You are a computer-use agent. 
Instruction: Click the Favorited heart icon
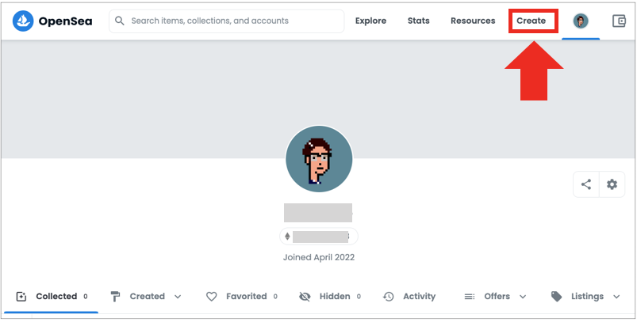point(211,297)
